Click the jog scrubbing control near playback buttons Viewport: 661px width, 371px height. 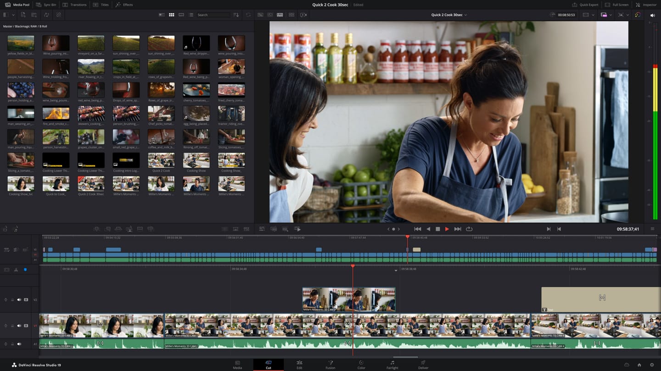[392, 229]
